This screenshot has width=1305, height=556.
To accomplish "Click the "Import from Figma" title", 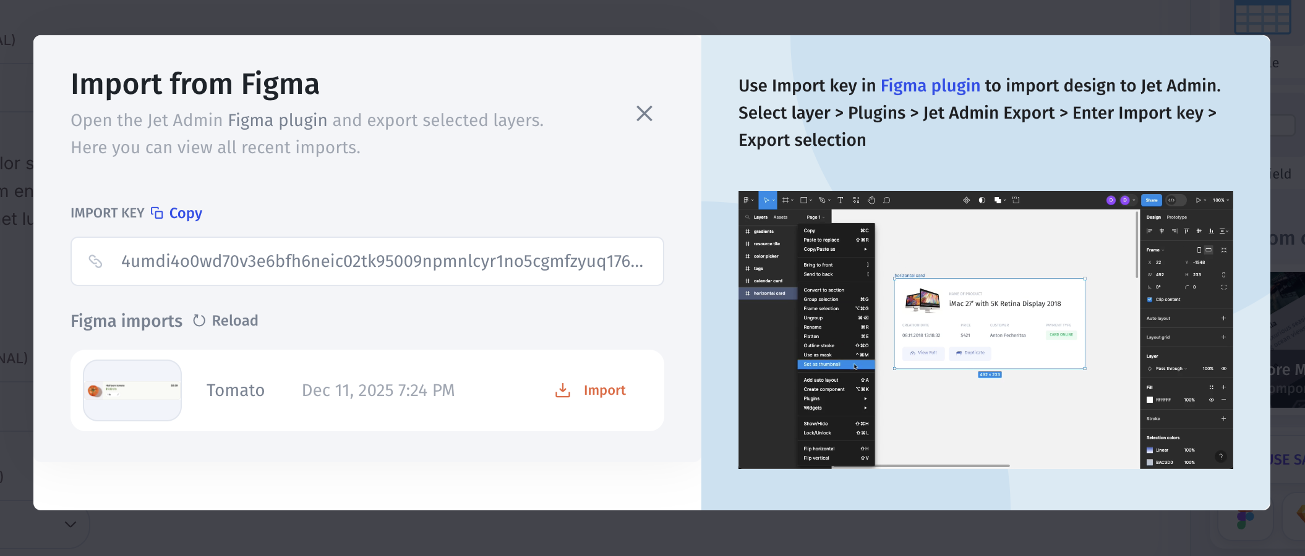I will (195, 84).
